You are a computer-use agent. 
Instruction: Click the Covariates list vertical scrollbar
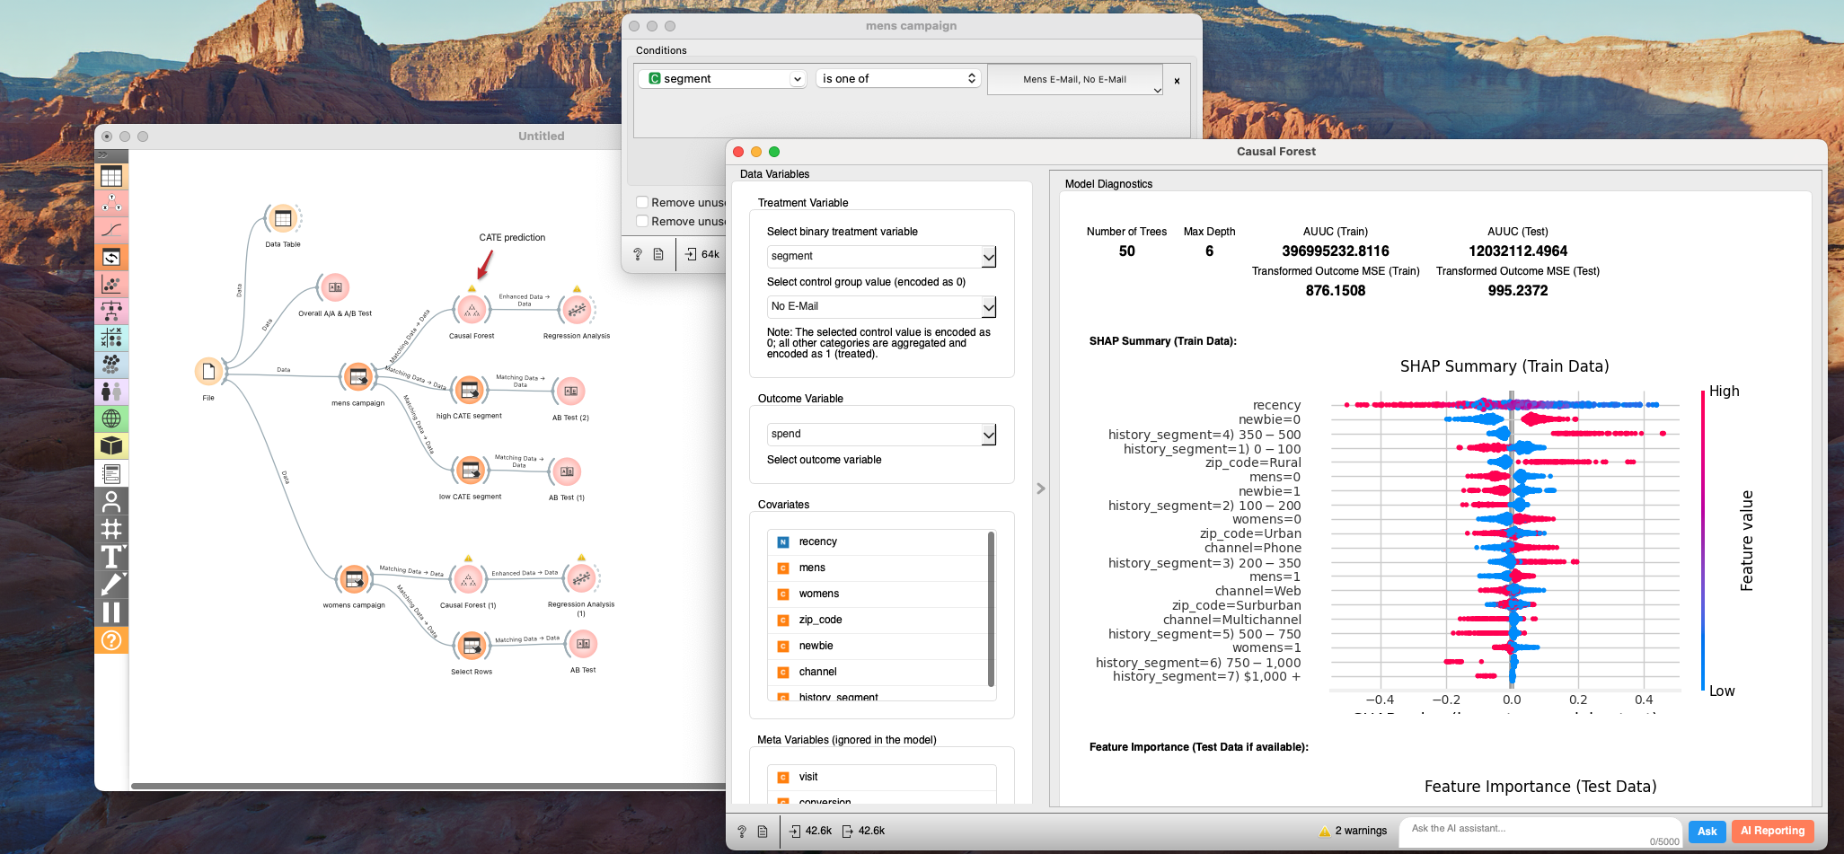991,609
